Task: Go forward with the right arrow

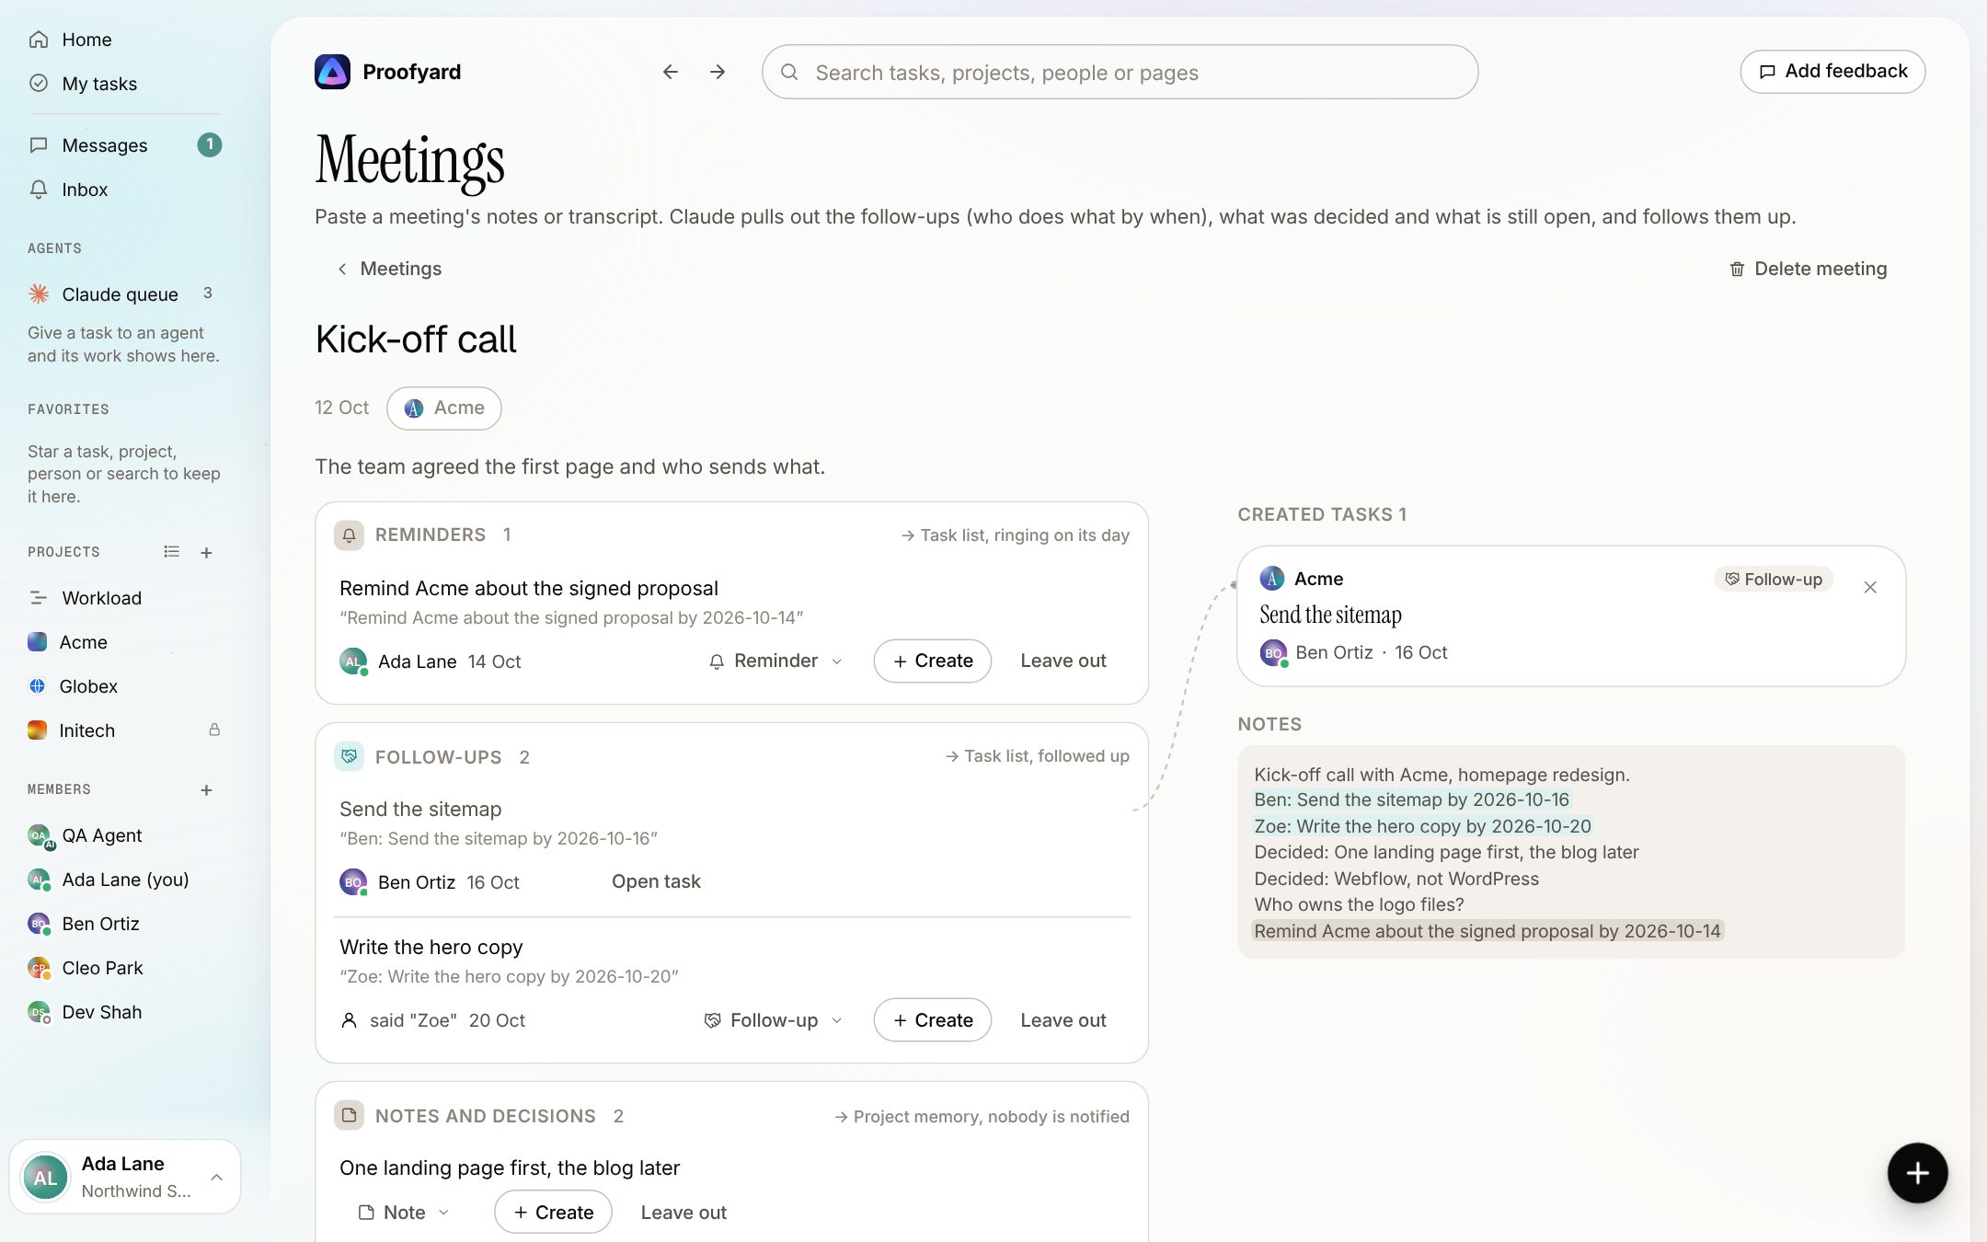Action: 718,72
